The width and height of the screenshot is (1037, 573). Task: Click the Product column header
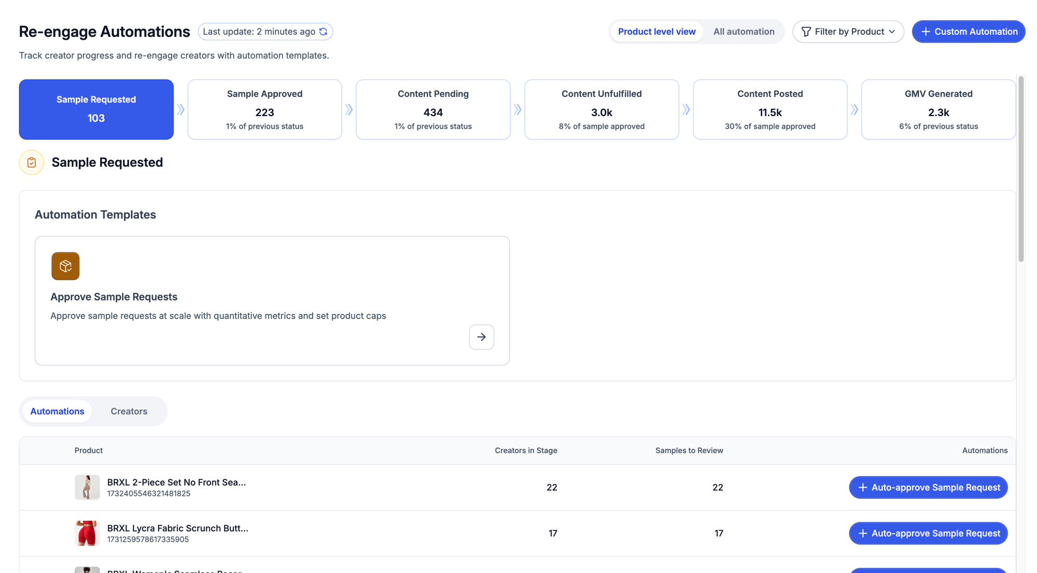click(x=89, y=451)
